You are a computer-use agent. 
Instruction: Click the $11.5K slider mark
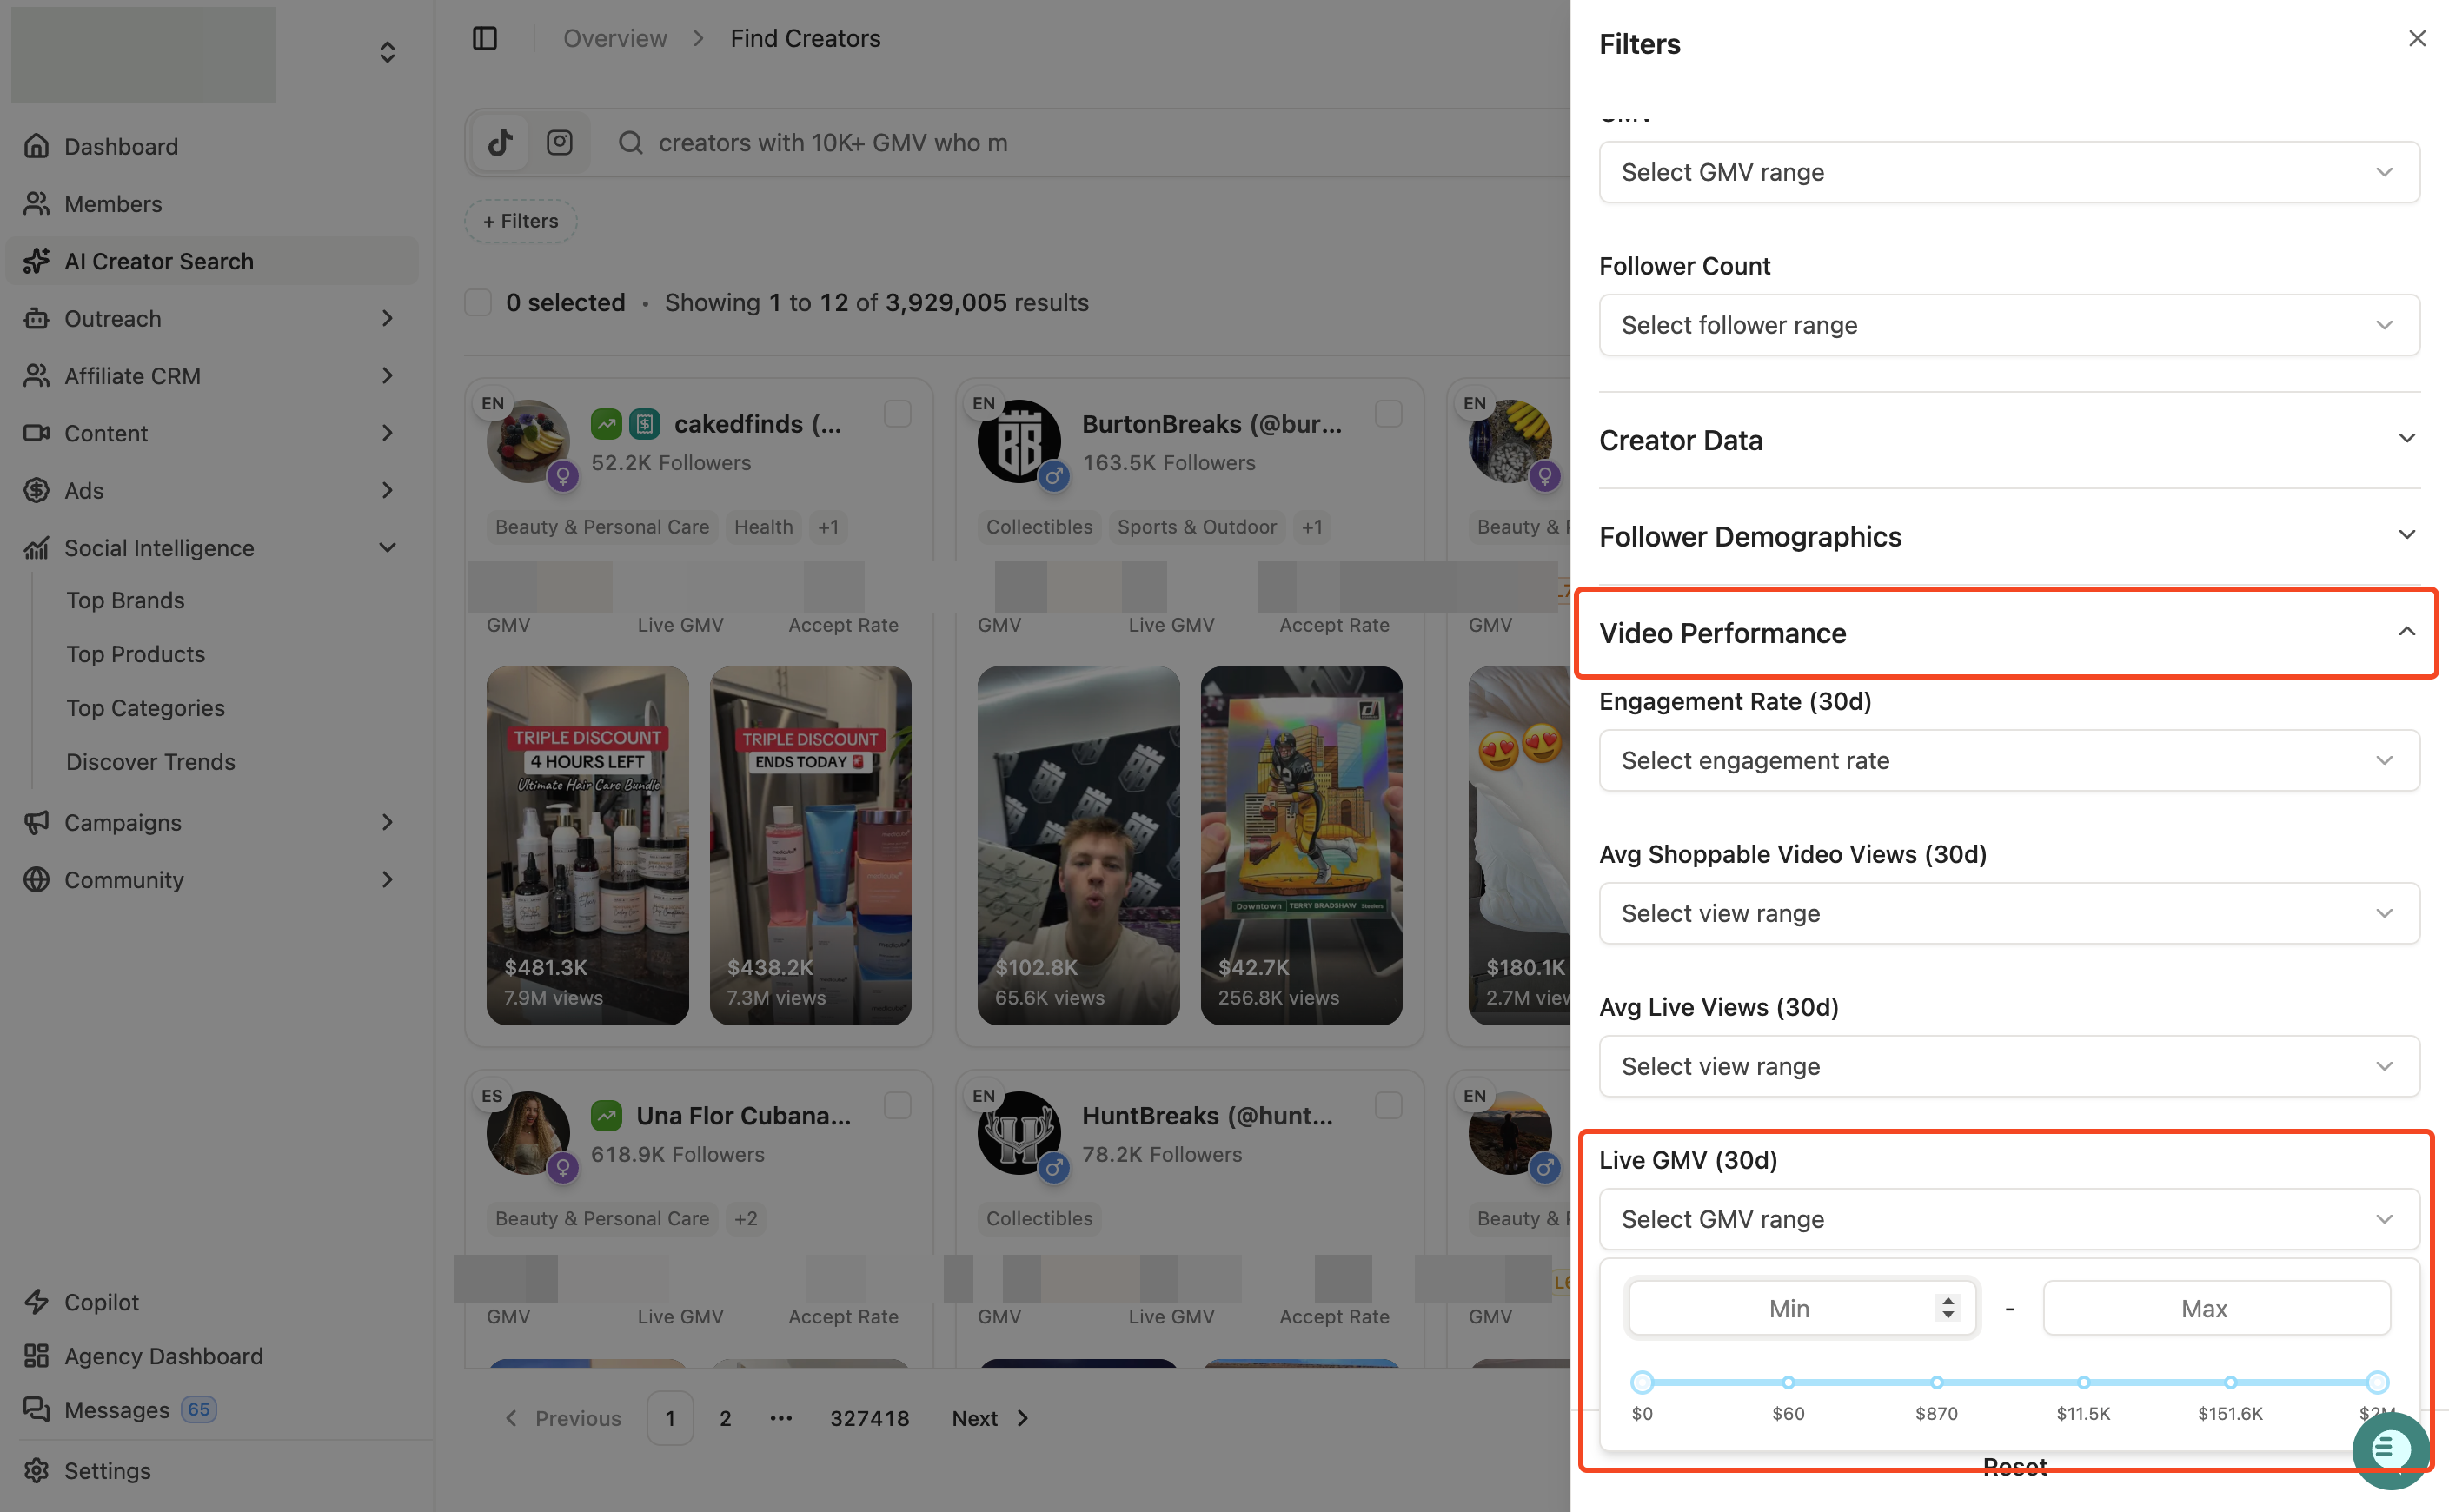(2084, 1382)
